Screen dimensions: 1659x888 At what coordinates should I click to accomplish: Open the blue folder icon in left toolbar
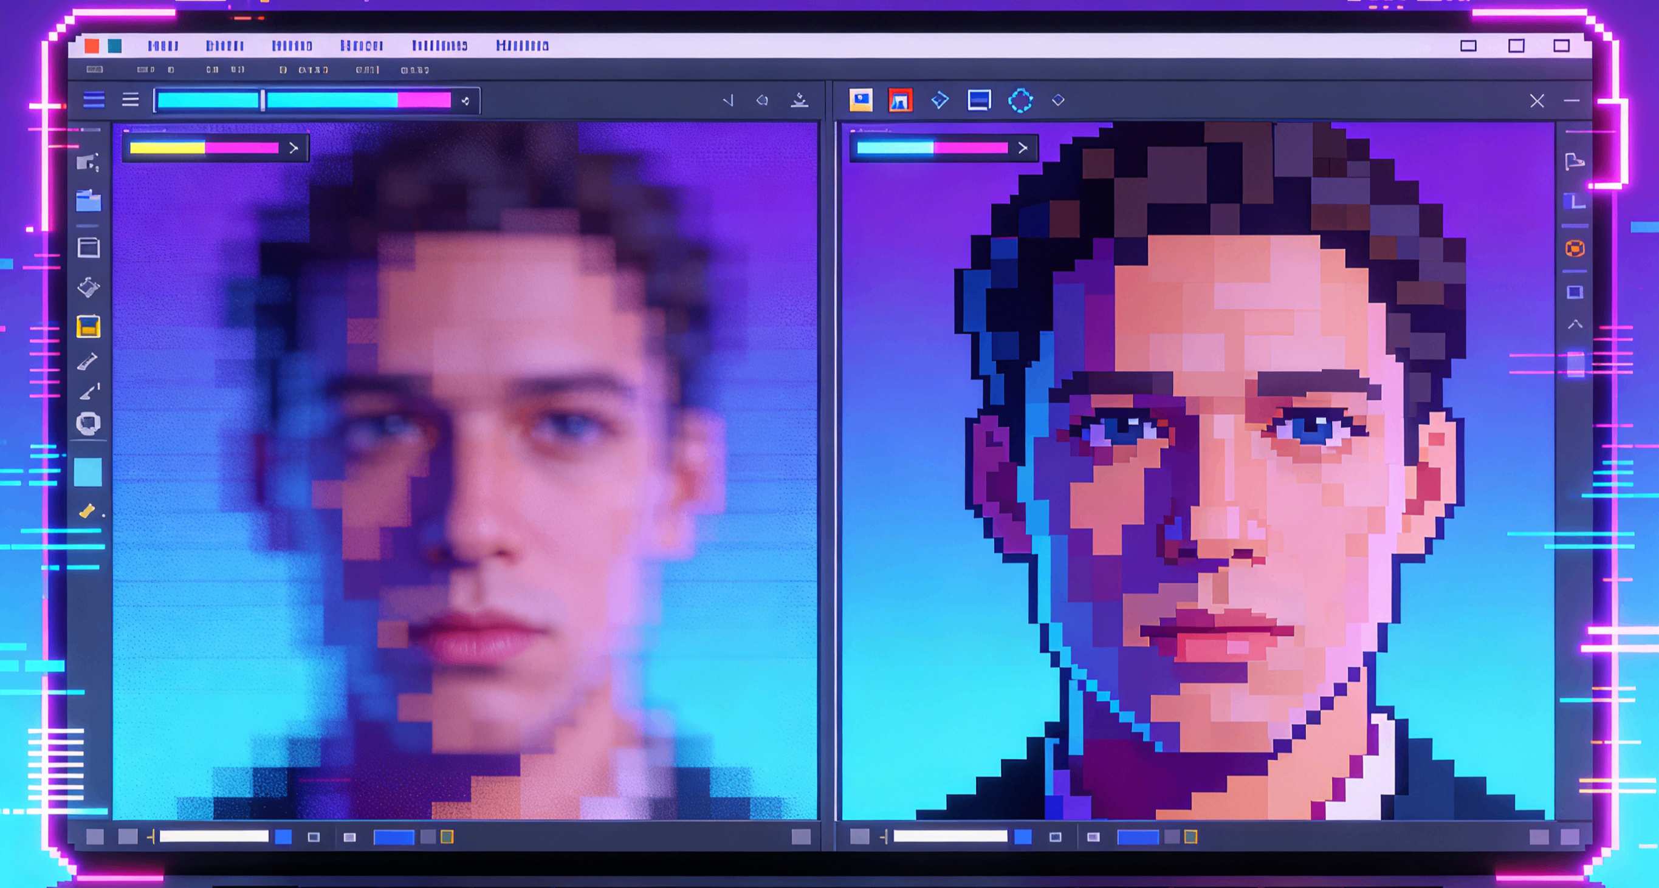pyautogui.click(x=88, y=201)
